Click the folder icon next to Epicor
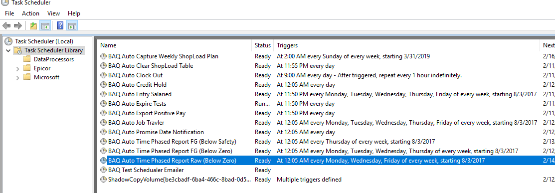Image resolution: width=555 pixels, height=193 pixels. 27,68
